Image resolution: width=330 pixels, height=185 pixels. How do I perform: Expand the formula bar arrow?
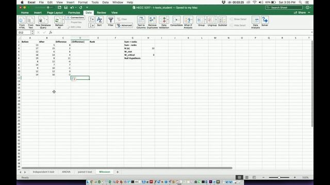[311, 32]
